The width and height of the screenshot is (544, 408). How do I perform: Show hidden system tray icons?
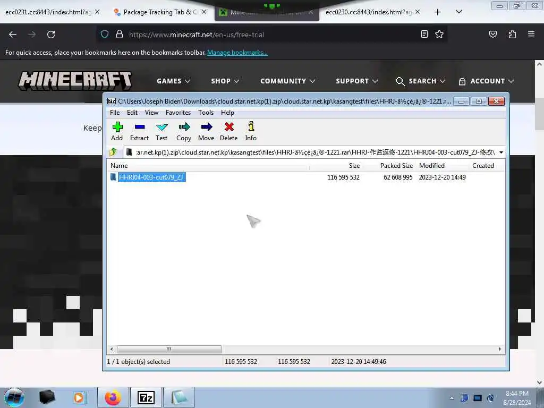(x=452, y=398)
